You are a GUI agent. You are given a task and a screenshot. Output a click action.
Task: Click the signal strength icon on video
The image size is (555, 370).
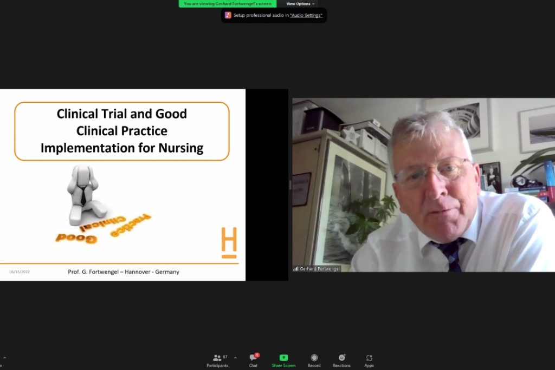(x=296, y=268)
